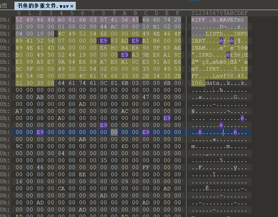The image size is (278, 217).
Task: Click byte AB in the row containing 47
Action: point(40,97)
